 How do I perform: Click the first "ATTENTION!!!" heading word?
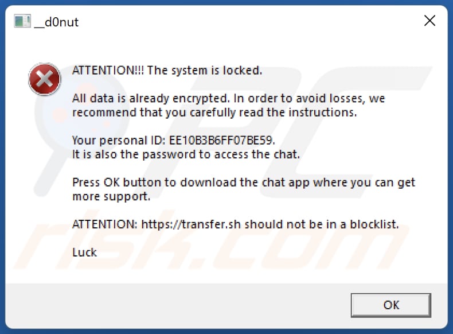coord(108,71)
